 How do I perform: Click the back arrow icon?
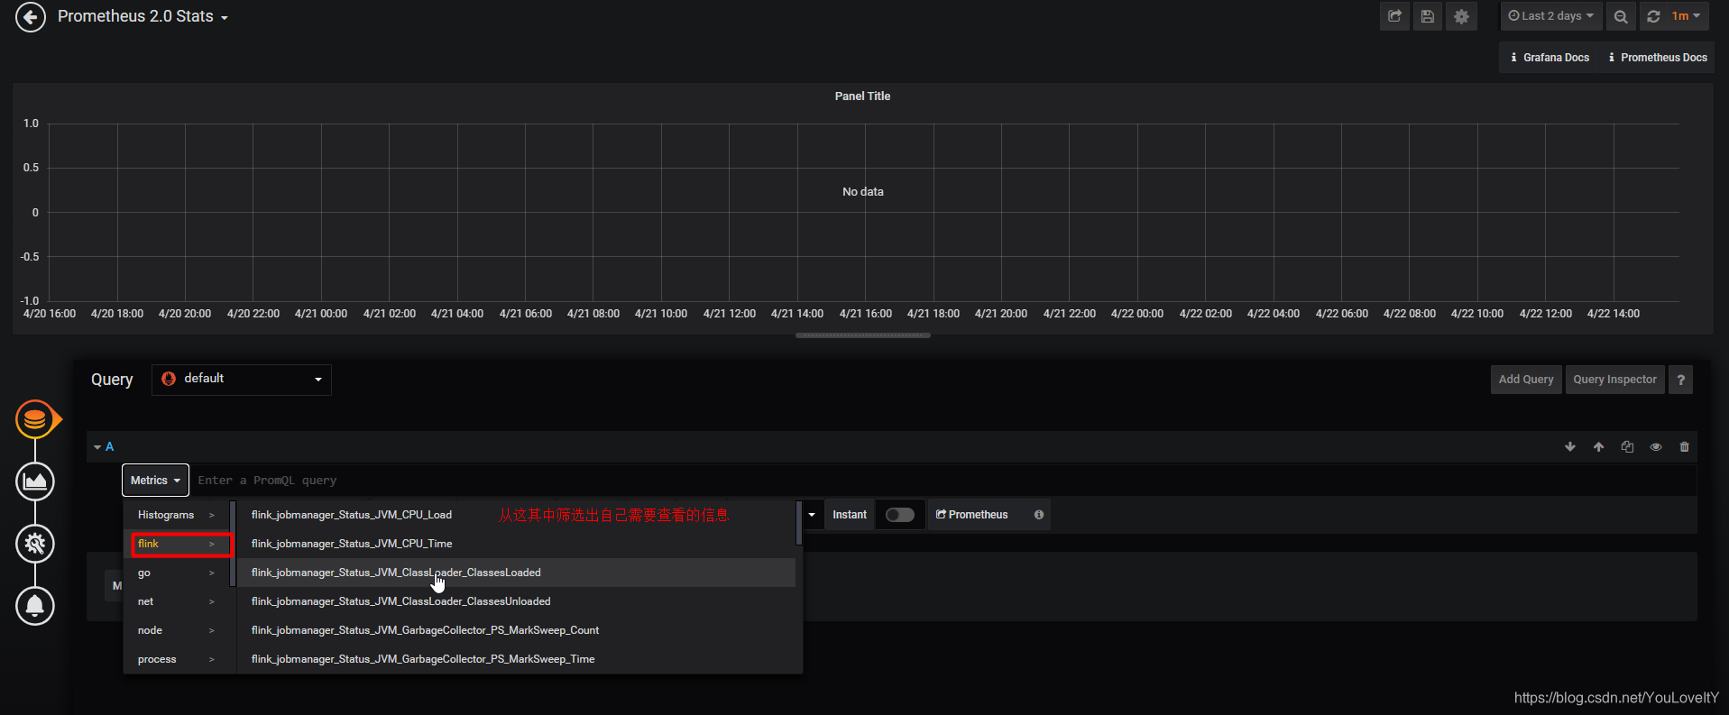point(31,16)
